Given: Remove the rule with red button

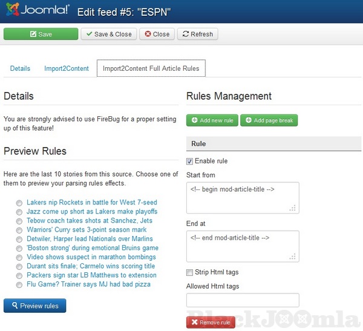Looking at the screenshot, I should click(x=211, y=323).
